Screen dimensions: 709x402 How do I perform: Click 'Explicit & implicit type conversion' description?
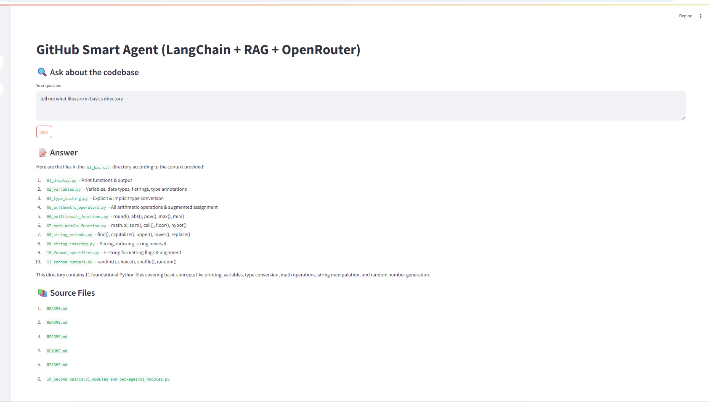pos(128,198)
